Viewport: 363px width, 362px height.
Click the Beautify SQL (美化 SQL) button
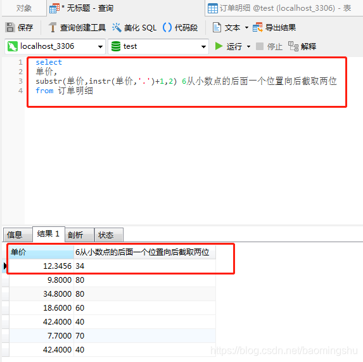pyautogui.click(x=134, y=27)
